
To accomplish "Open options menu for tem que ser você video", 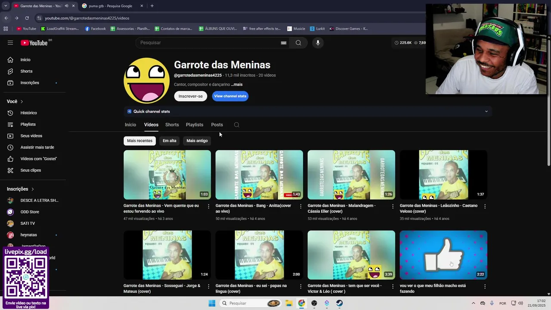I will coord(393,286).
